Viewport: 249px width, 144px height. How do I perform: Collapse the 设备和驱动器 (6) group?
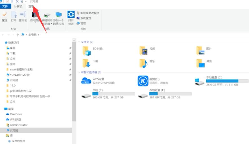point(79,72)
